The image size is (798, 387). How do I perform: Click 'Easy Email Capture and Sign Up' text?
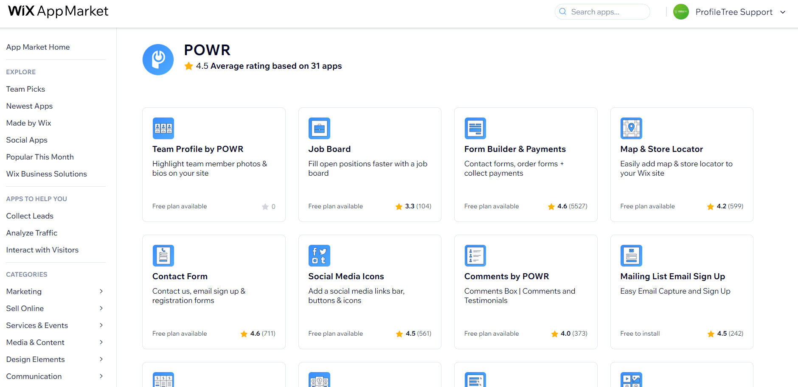(675, 291)
